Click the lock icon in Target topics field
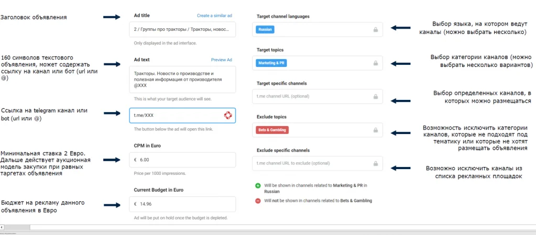This screenshot has width=536, height=235. pos(375,63)
